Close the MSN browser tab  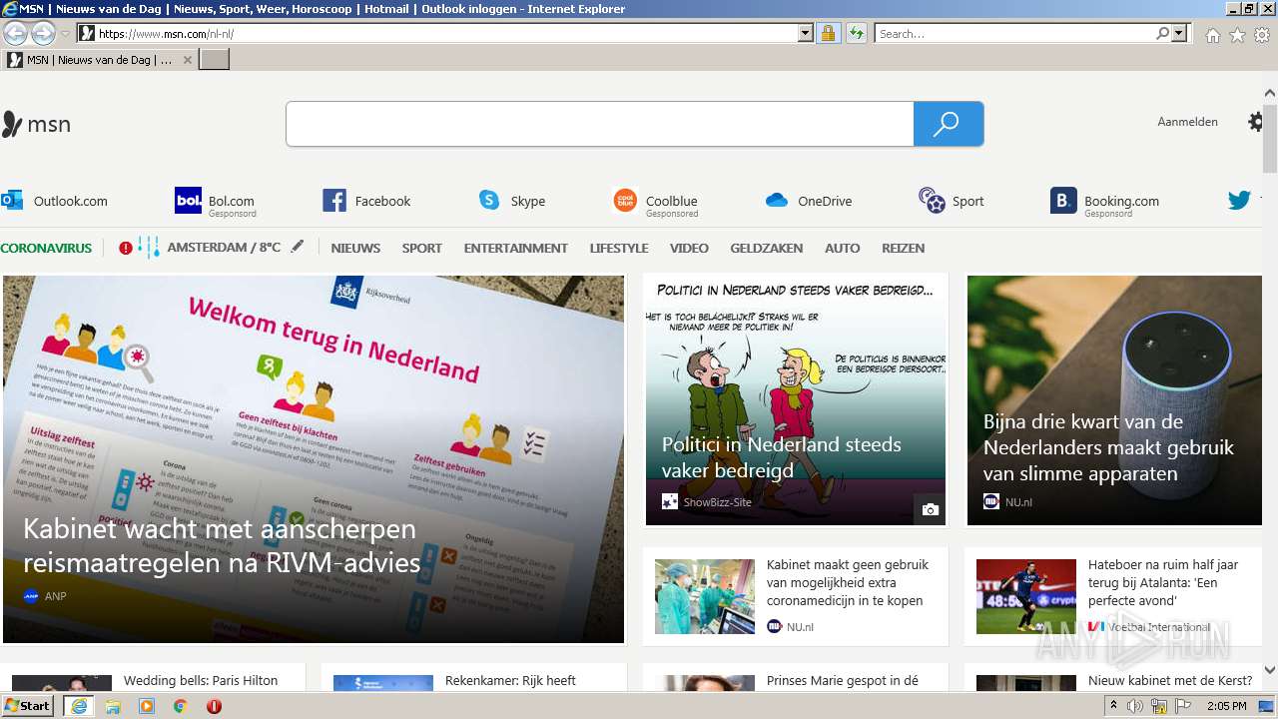187,60
